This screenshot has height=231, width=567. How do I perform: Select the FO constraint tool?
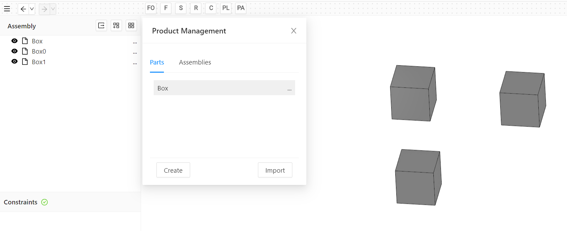click(x=151, y=8)
